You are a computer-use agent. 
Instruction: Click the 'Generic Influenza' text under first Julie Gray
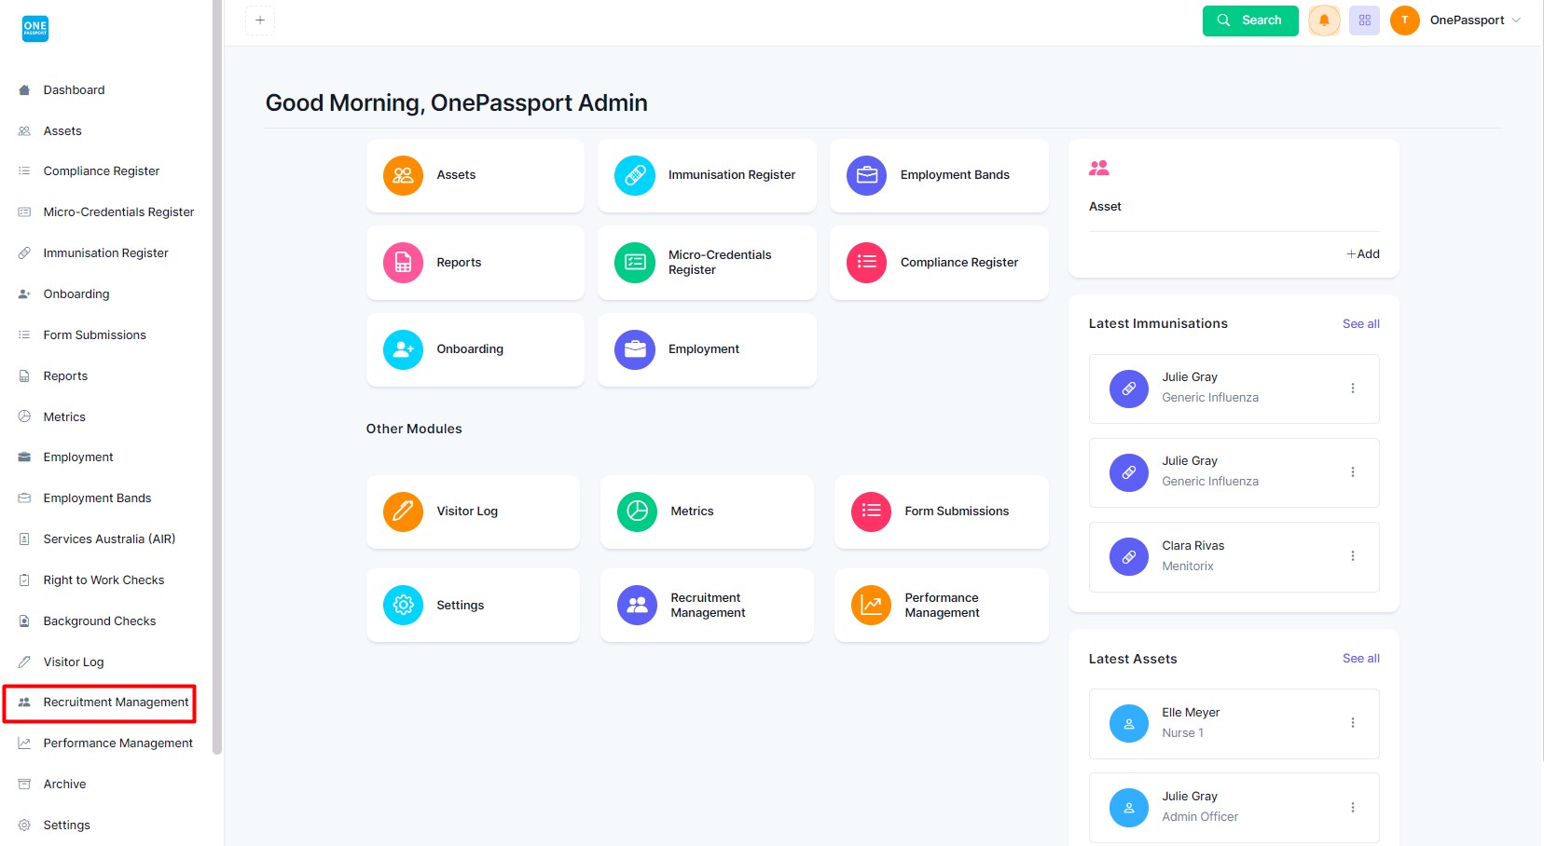coord(1209,398)
